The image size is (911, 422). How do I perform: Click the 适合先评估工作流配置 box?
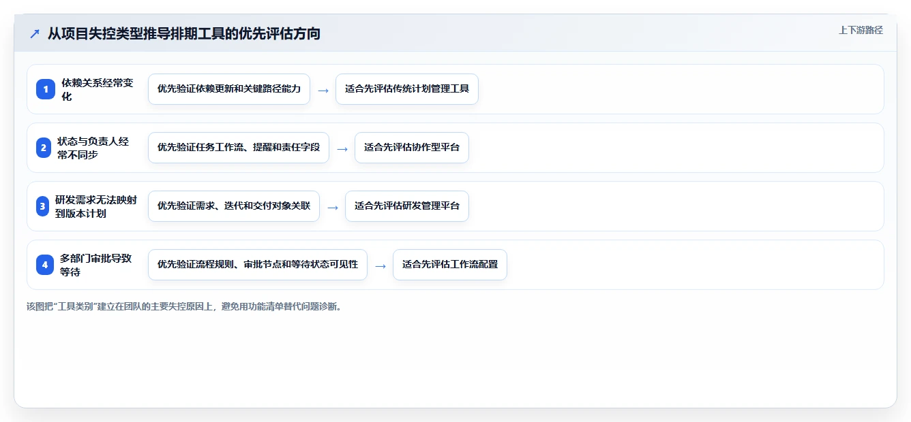(x=450, y=265)
